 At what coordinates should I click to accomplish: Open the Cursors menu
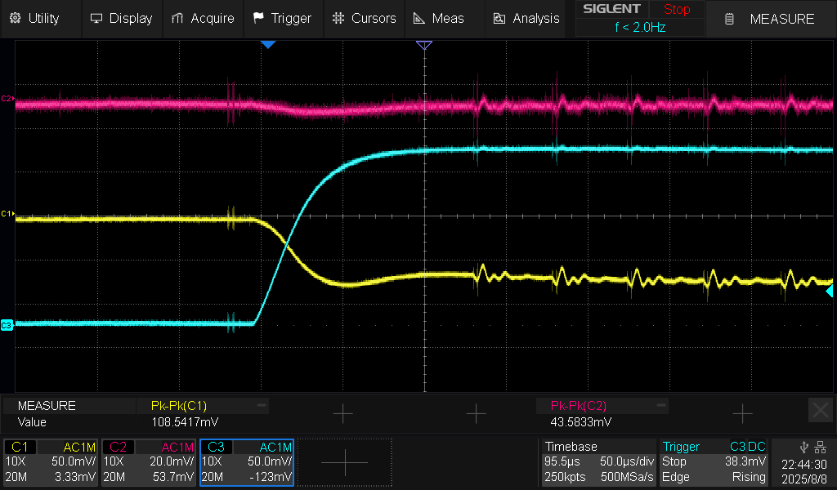[365, 18]
